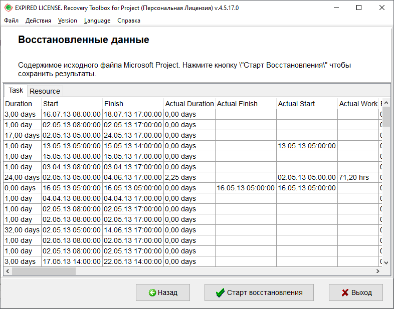Image resolution: width=394 pixels, height=309 pixels.
Task: Click the red X icon on Выход
Action: pos(345,292)
